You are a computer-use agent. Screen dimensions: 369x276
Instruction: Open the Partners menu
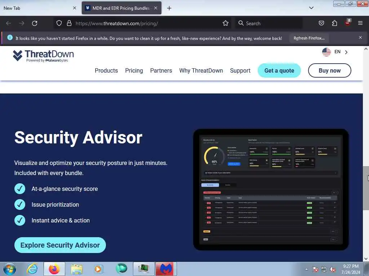[x=161, y=71]
